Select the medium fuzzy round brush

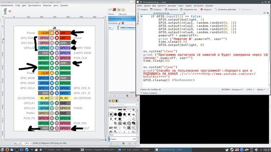pos(115,114)
